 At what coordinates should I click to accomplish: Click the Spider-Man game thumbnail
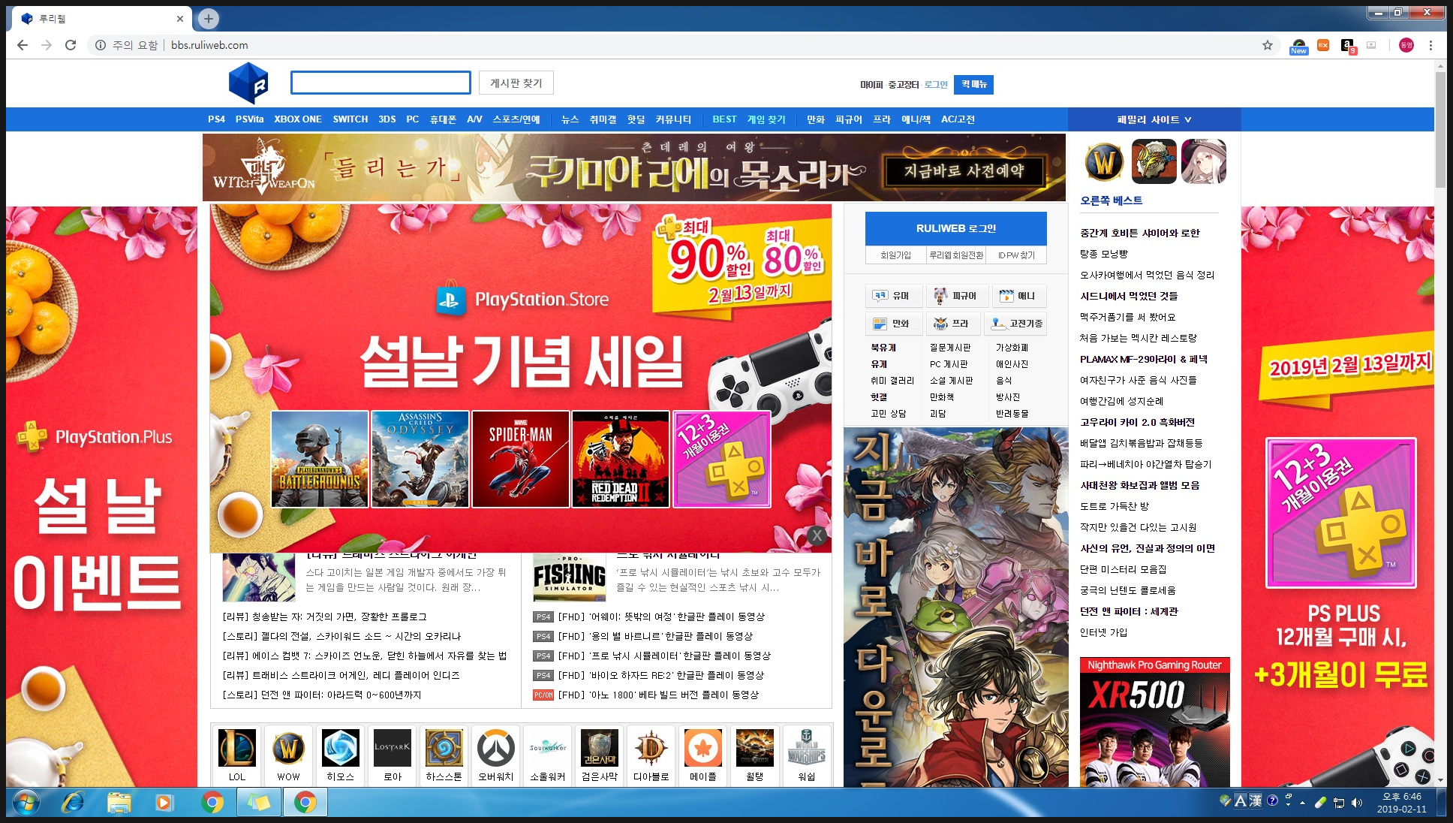pyautogui.click(x=520, y=459)
